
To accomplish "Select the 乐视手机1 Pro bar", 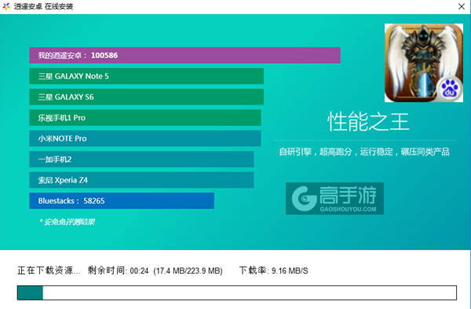I will tap(145, 118).
